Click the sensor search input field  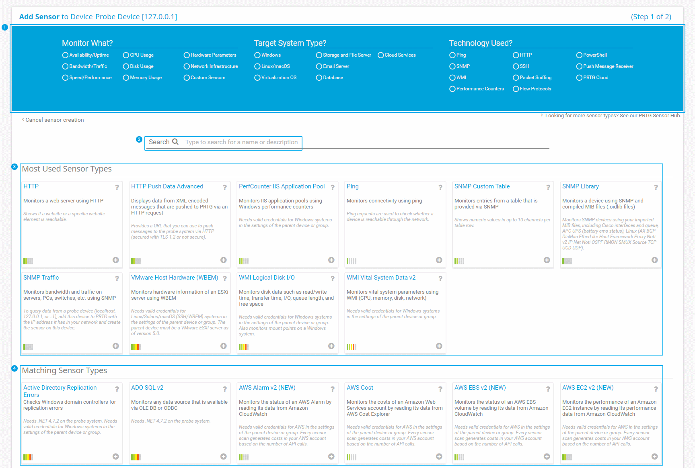click(241, 142)
